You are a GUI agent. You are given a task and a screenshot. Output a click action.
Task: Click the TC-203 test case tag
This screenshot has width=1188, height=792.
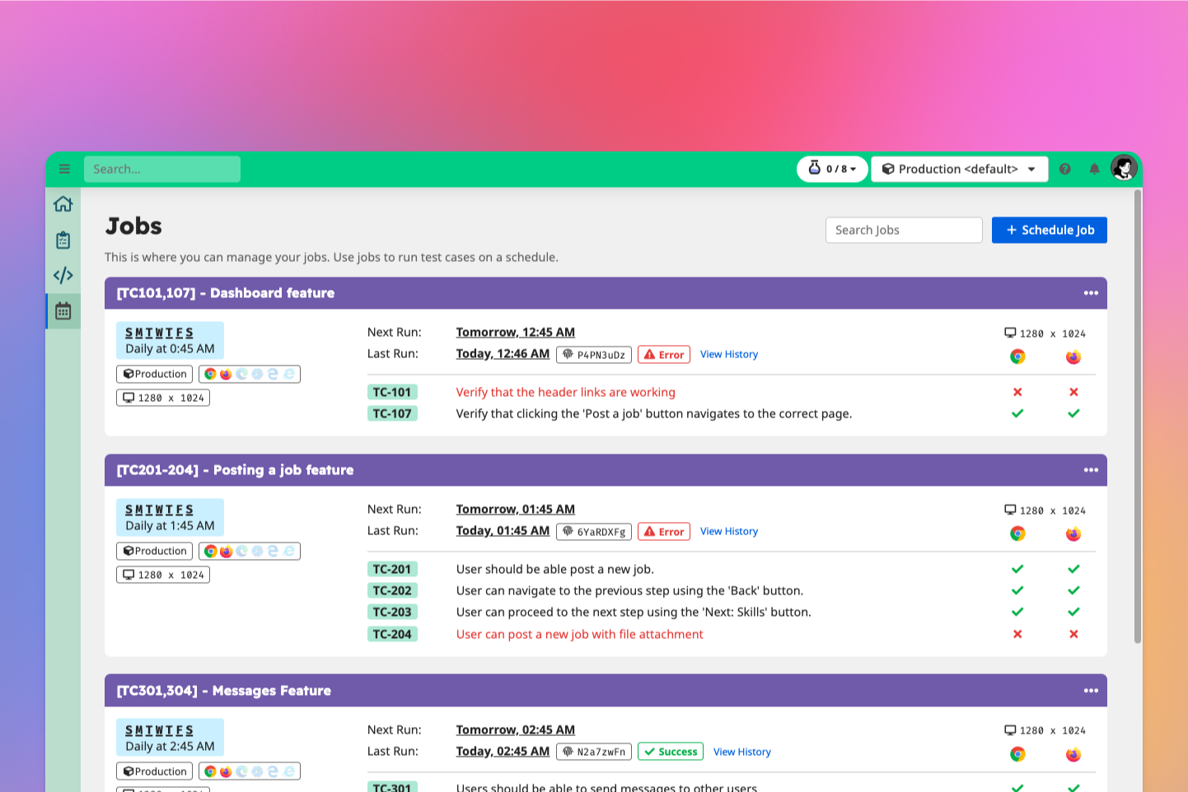pos(392,612)
